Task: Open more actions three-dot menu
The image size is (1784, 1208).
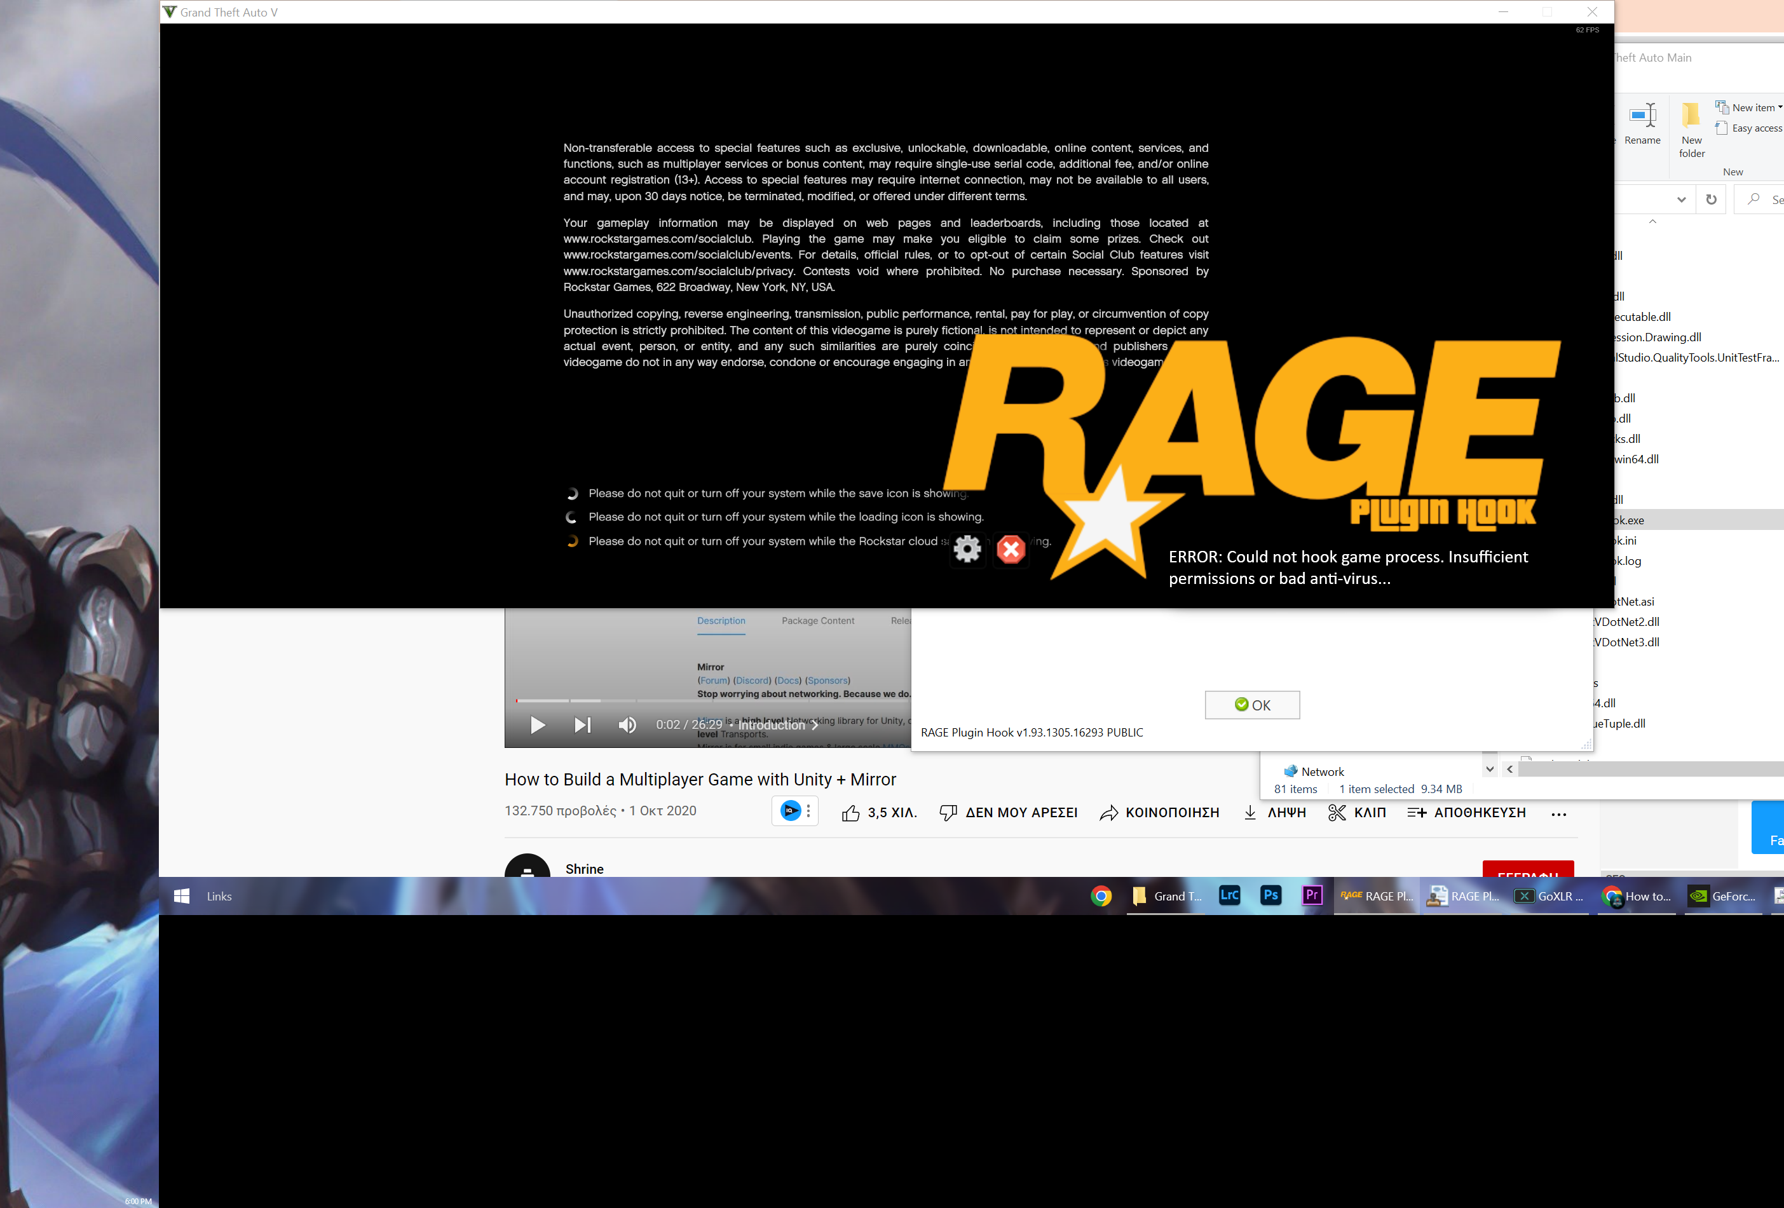Action: coord(1558,814)
